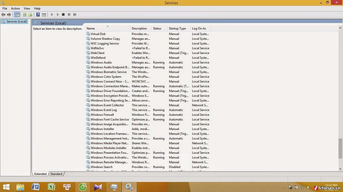Select the WebClient service
Image resolution: width=343 pixels, height=192 pixels.
pos(97,53)
